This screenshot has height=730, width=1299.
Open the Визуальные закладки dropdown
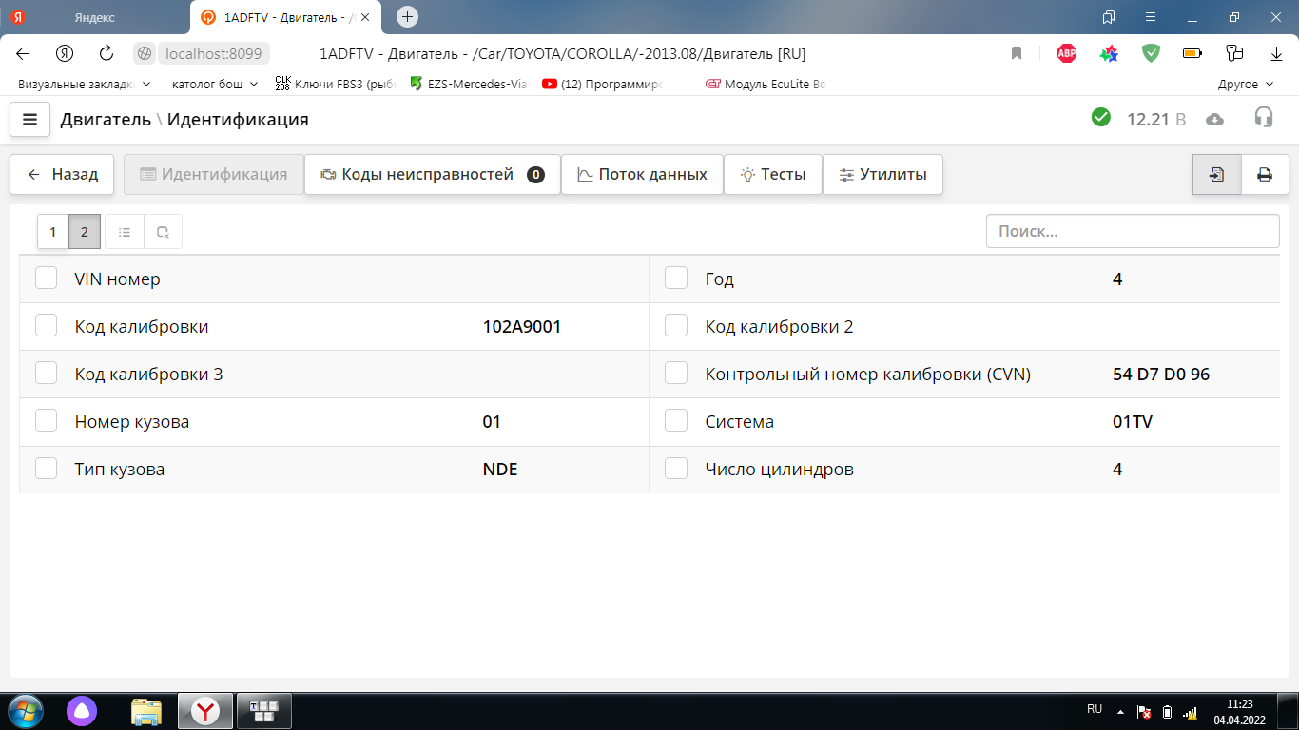(x=84, y=84)
